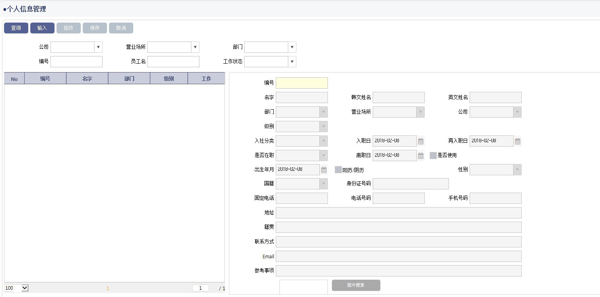
Task: Open the page size selector showing 100
Action: click(x=15, y=288)
